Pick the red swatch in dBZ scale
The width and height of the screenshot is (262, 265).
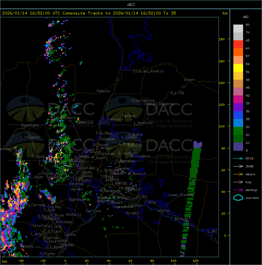coord(238,44)
